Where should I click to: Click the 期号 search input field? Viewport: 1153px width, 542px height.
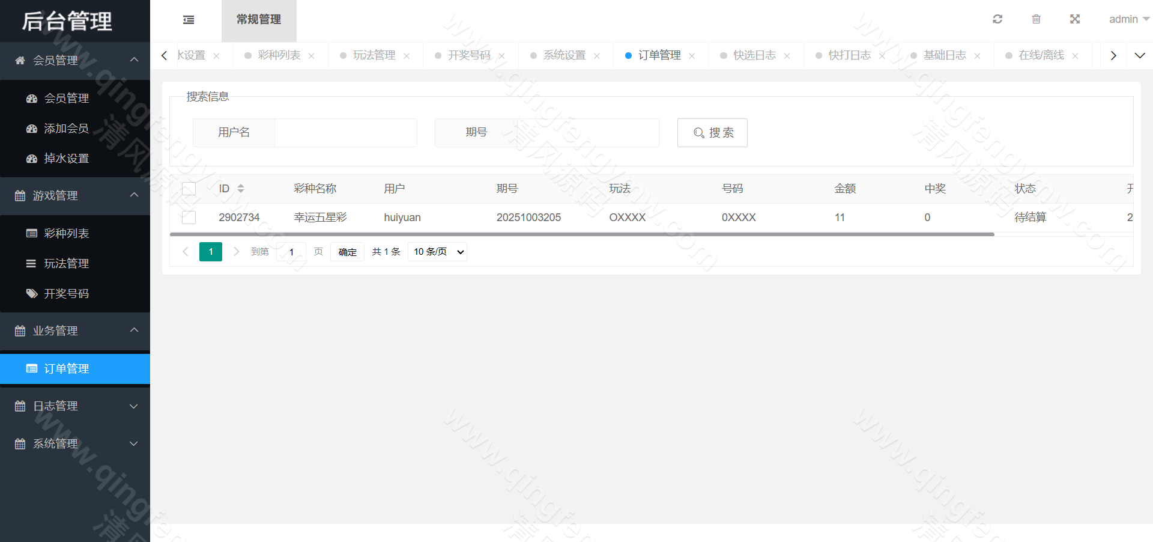589,133
